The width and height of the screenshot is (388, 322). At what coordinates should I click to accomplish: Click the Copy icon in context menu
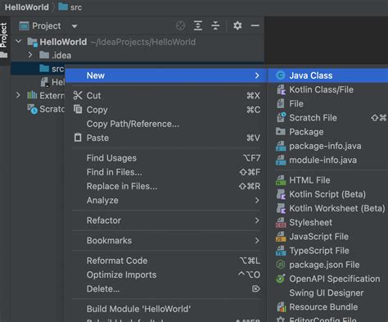78,109
